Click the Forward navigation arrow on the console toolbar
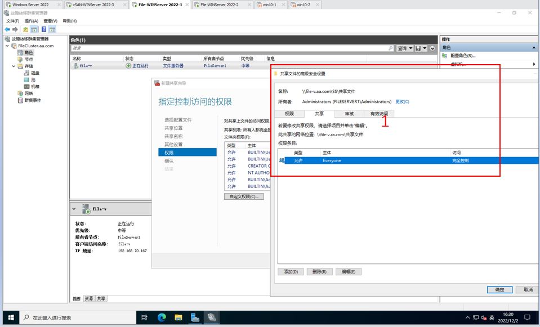Viewport: 540px width, 327px height. [x=15, y=28]
